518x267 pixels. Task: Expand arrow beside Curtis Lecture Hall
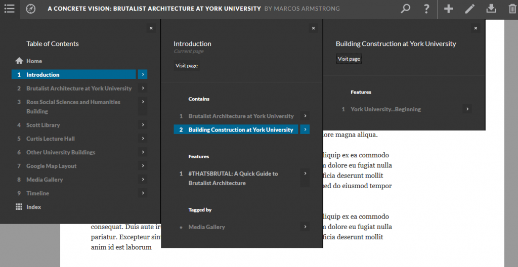[143, 139]
